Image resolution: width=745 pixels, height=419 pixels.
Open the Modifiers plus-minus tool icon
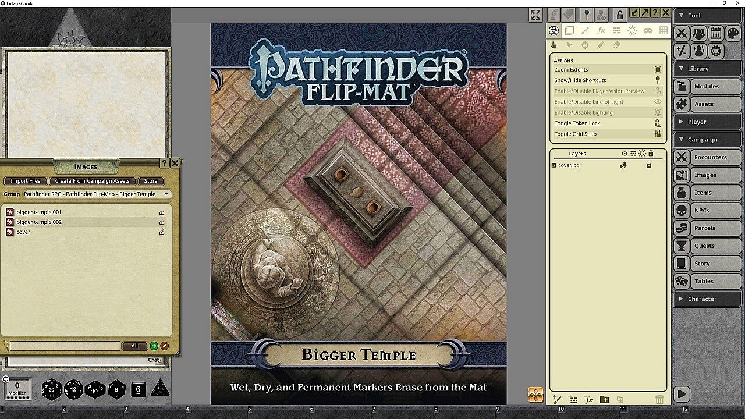pos(682,51)
